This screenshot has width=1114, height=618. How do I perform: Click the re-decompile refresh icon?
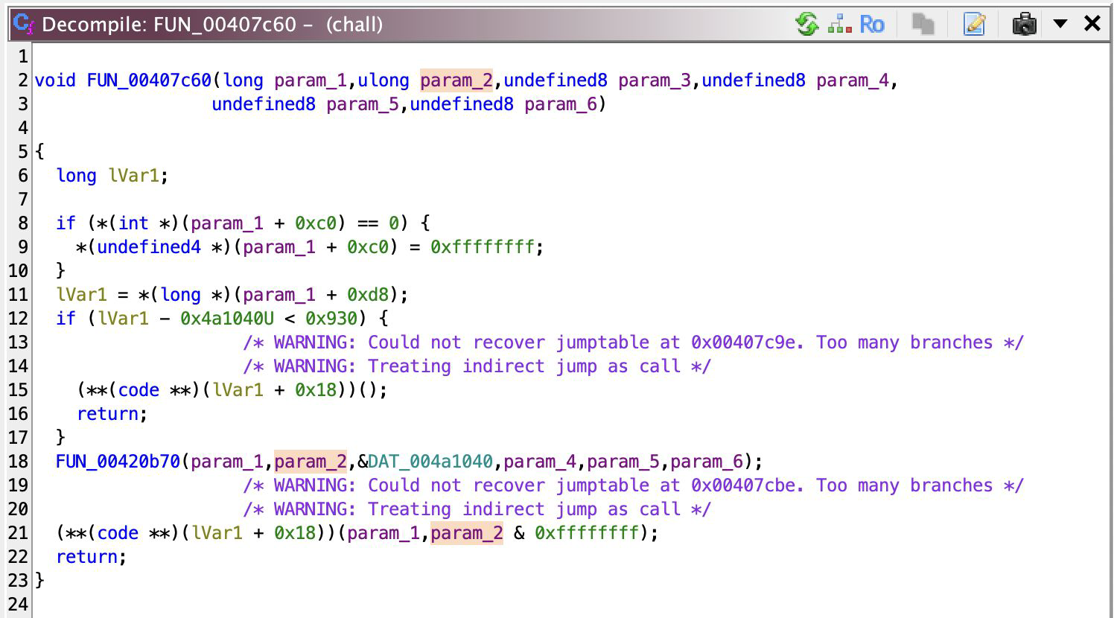tap(806, 25)
